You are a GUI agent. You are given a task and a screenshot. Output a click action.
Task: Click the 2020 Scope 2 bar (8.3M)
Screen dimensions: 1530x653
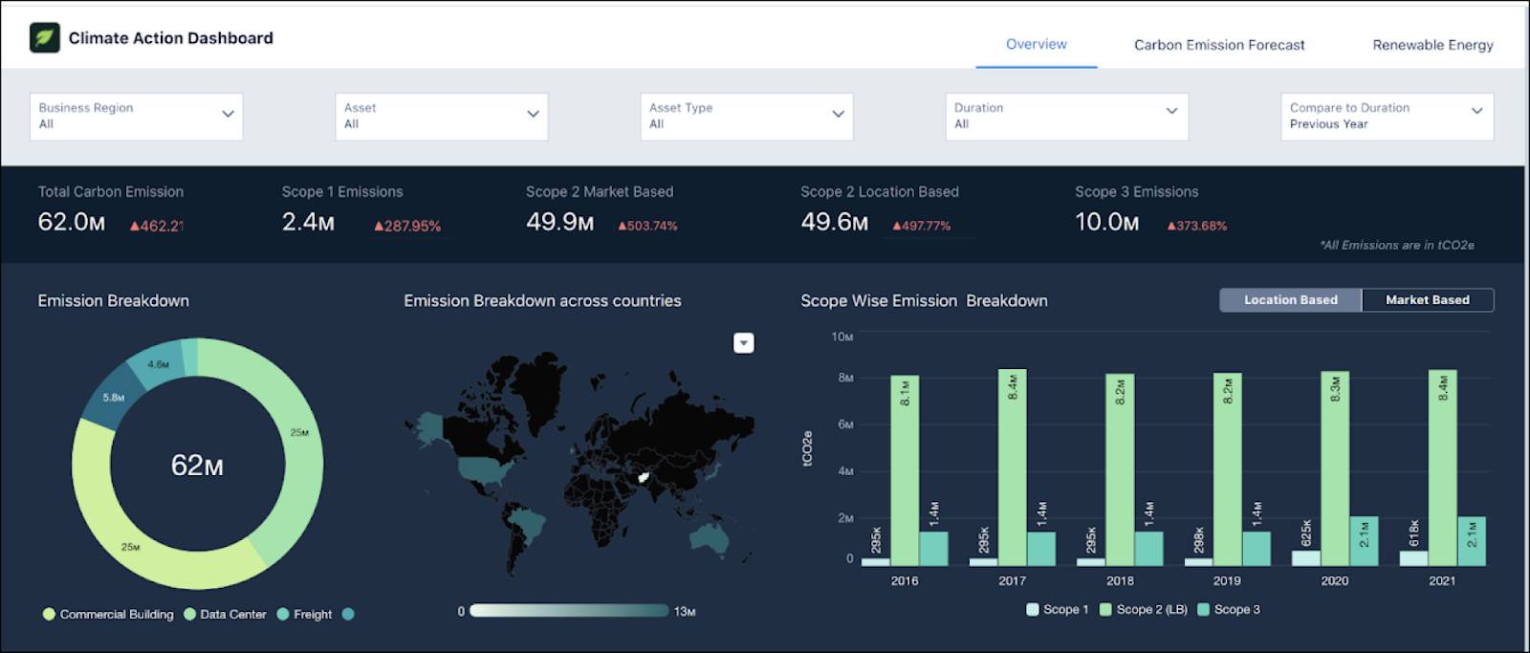(1335, 468)
